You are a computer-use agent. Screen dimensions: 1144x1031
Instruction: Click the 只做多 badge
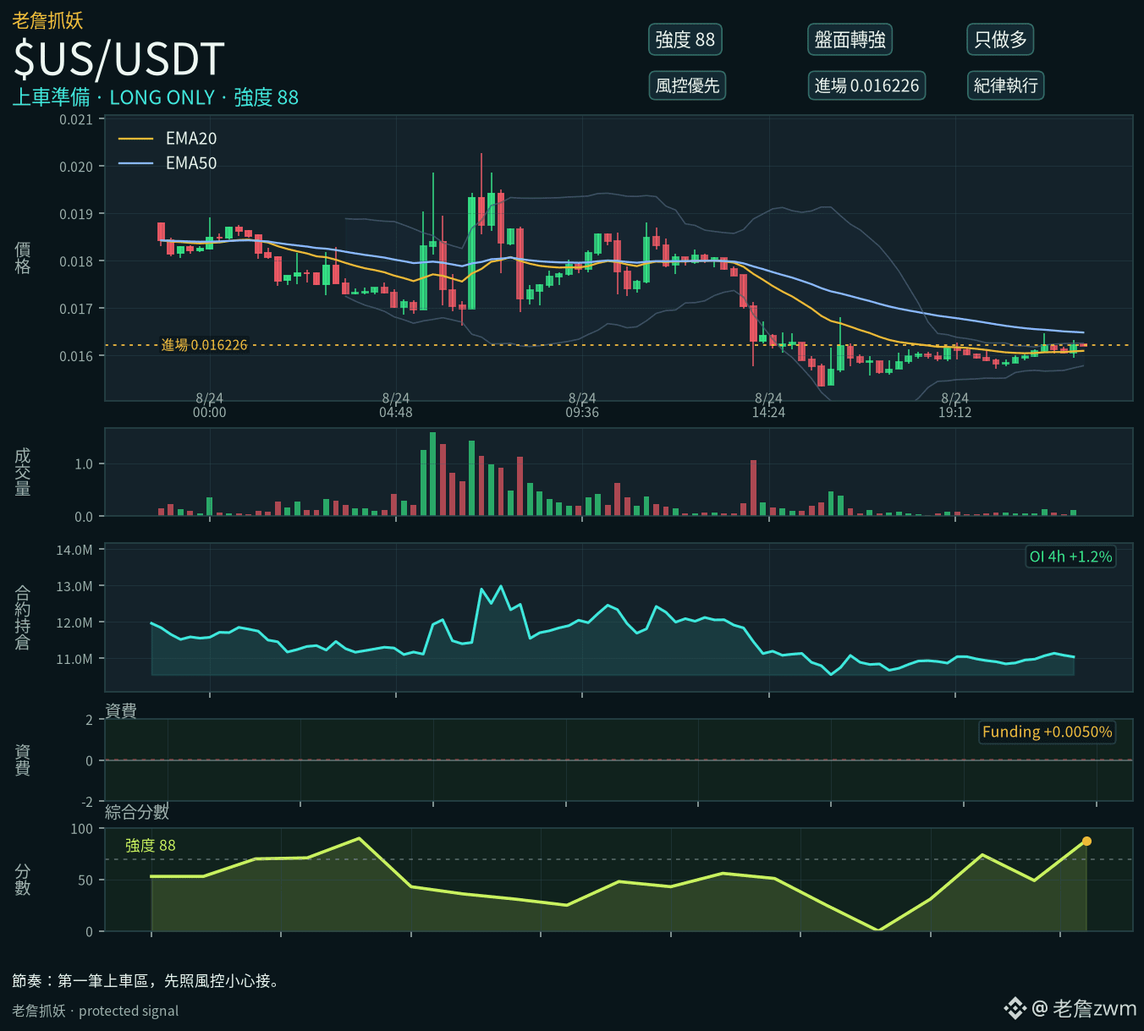click(x=1000, y=40)
